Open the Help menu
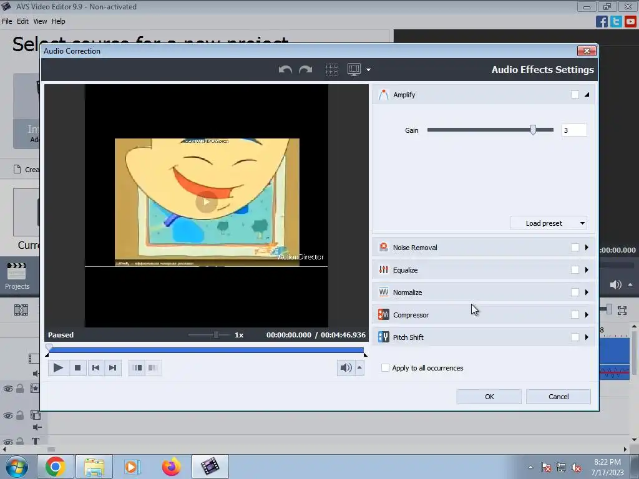This screenshot has height=479, width=639. (x=58, y=21)
